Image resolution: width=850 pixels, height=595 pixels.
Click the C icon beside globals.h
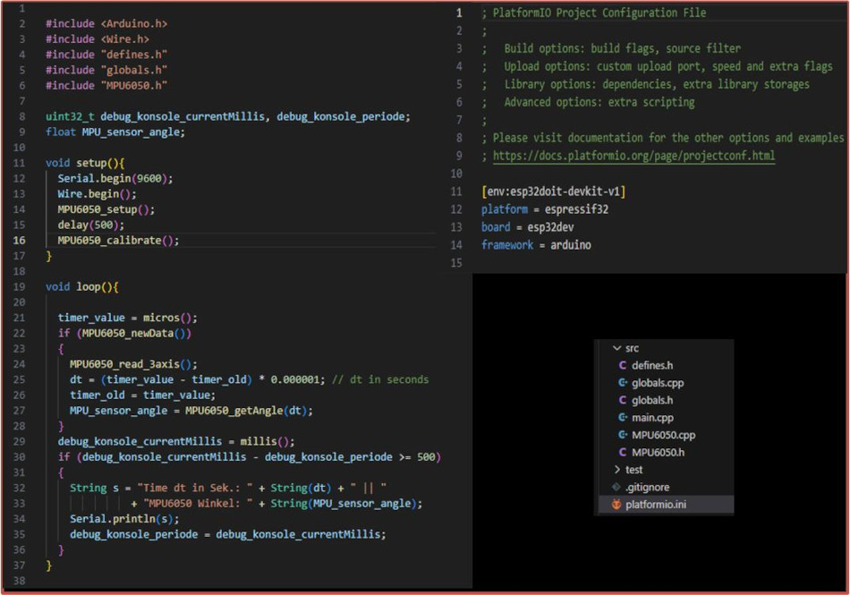[x=623, y=401]
